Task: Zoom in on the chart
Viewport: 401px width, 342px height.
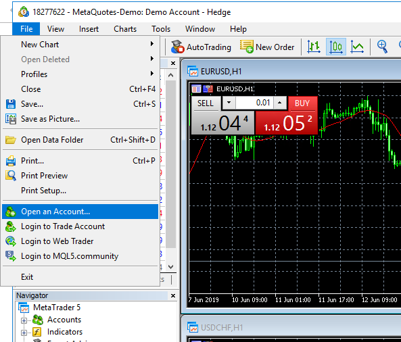Action: [x=382, y=47]
